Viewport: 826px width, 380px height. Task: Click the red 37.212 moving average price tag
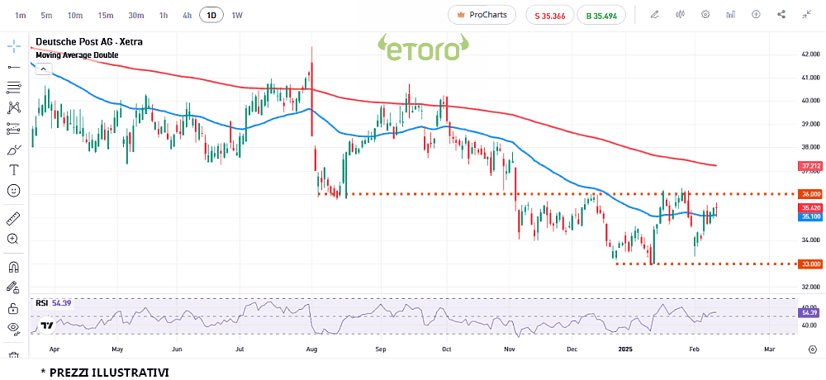(811, 166)
